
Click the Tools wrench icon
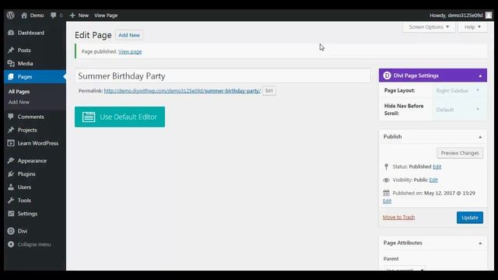point(11,201)
